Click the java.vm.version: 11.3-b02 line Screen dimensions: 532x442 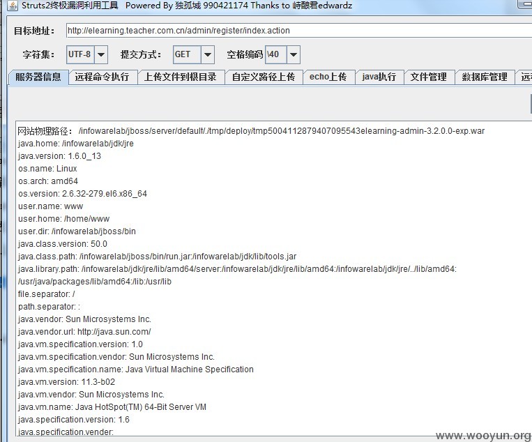66,382
